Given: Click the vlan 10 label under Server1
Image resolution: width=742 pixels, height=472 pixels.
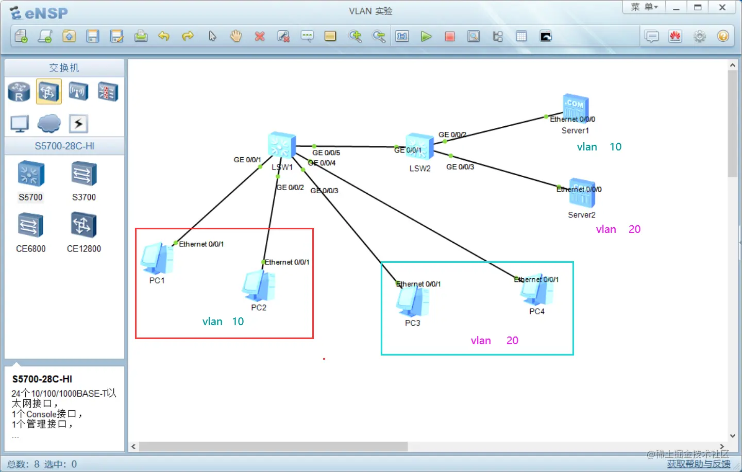Looking at the screenshot, I should point(599,147).
